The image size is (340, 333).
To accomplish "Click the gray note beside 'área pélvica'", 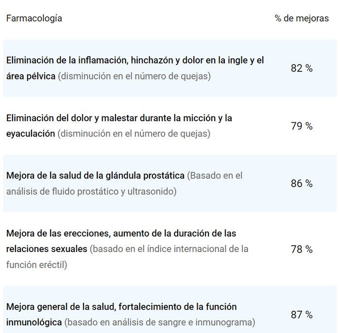I will point(135,77).
